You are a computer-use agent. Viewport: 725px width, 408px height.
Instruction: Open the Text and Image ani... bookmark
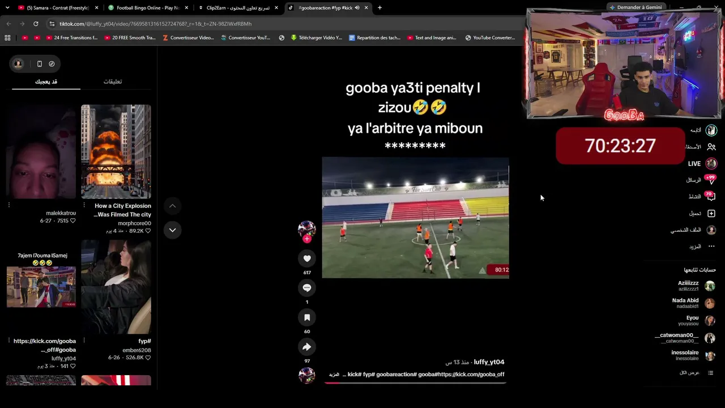pos(432,38)
